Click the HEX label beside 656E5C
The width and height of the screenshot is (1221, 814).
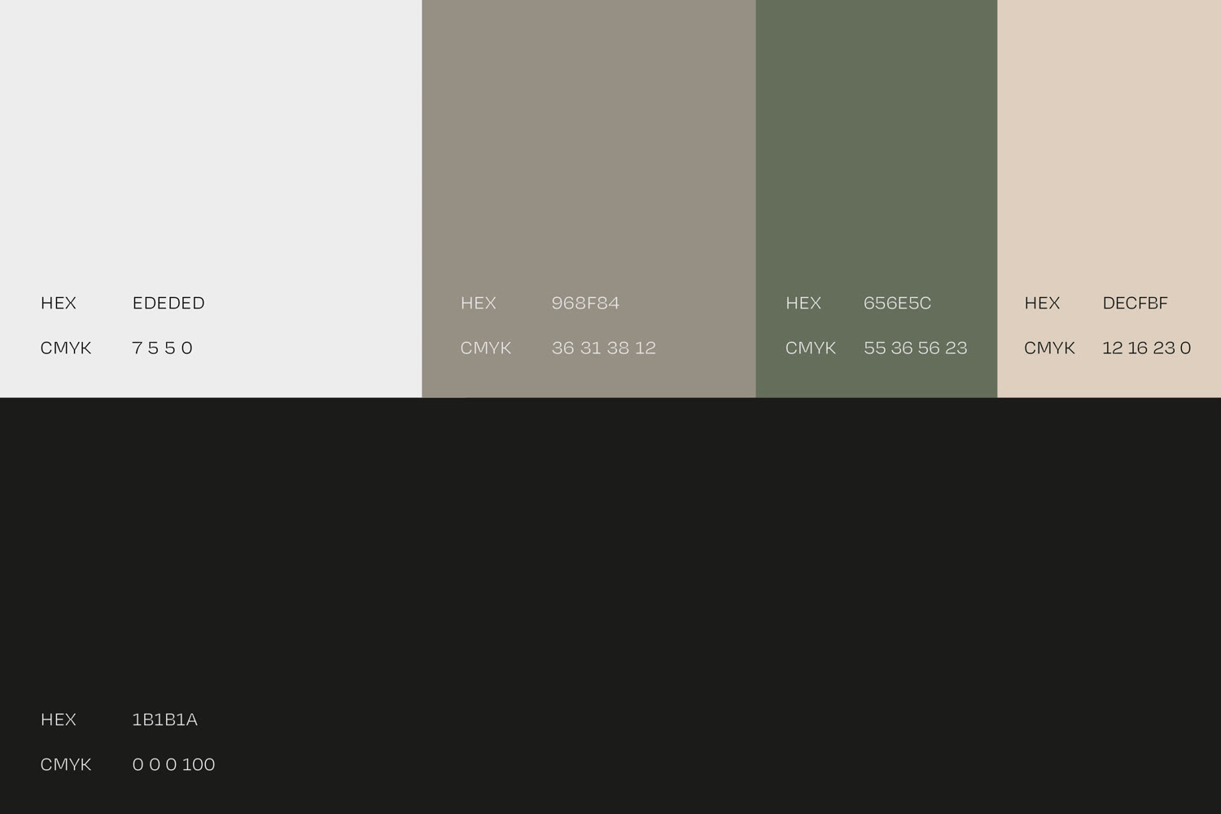(x=803, y=303)
